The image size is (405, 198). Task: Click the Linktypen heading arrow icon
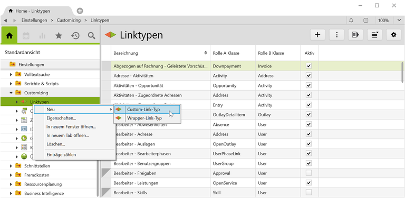coord(111,35)
